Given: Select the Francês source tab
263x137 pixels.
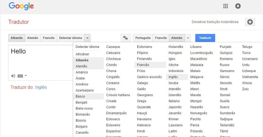Looking at the screenshot, I should click(x=49, y=38).
